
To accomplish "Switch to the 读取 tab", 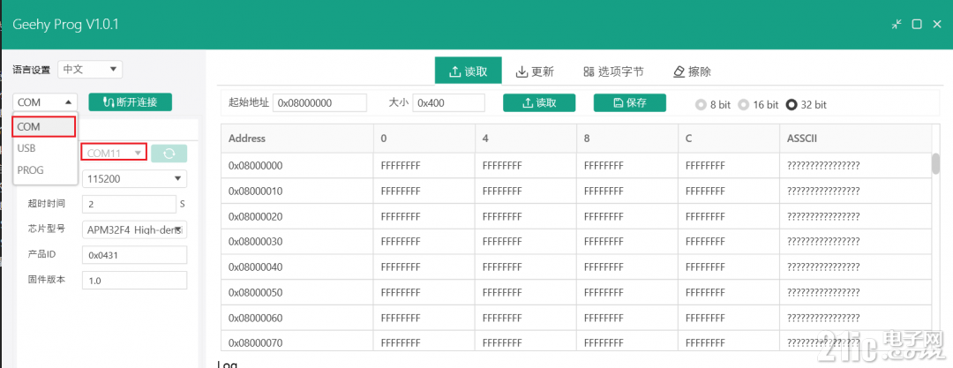I will tap(468, 71).
